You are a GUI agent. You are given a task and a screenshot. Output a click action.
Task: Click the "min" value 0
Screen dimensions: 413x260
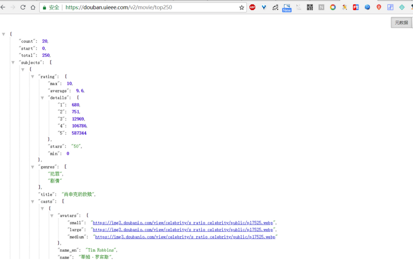[68, 154]
